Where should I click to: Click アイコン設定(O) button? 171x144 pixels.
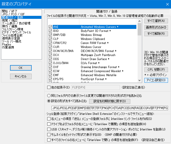coord(156,80)
